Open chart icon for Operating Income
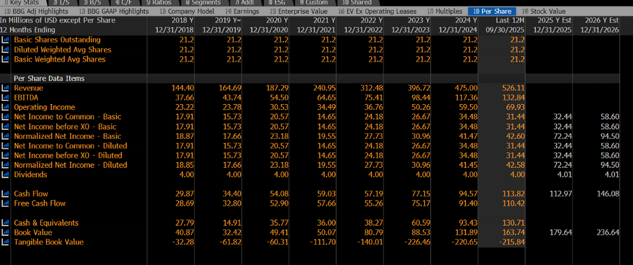633x265 pixels. 6,107
